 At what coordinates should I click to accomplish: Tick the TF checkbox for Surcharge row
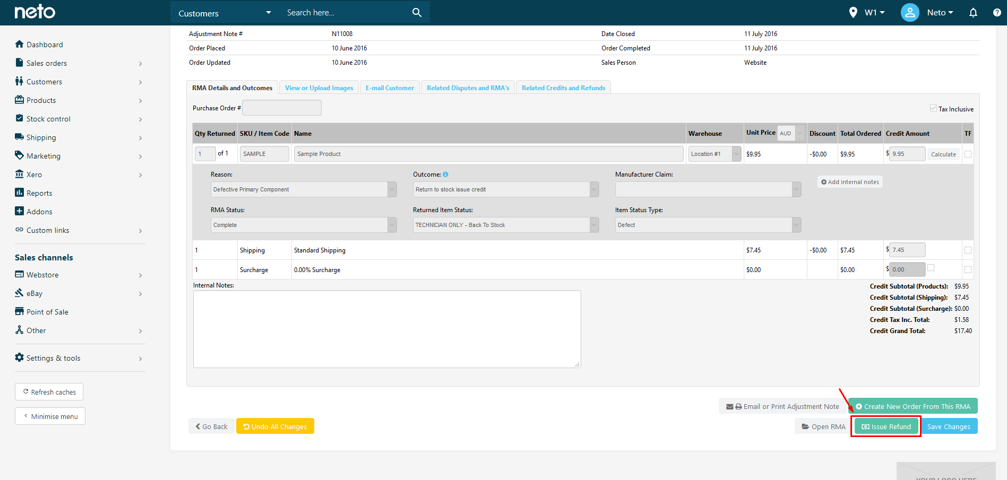coord(968,269)
